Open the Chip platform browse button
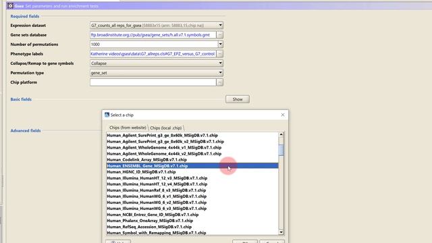432x243 pixels. click(x=219, y=82)
